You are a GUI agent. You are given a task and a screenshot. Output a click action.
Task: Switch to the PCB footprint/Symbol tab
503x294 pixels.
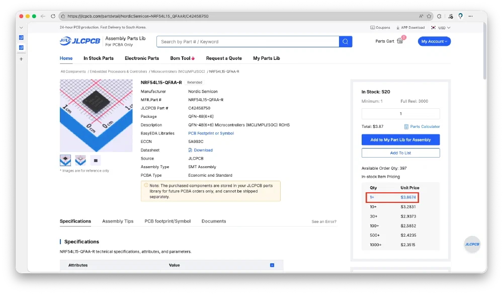[167, 221]
